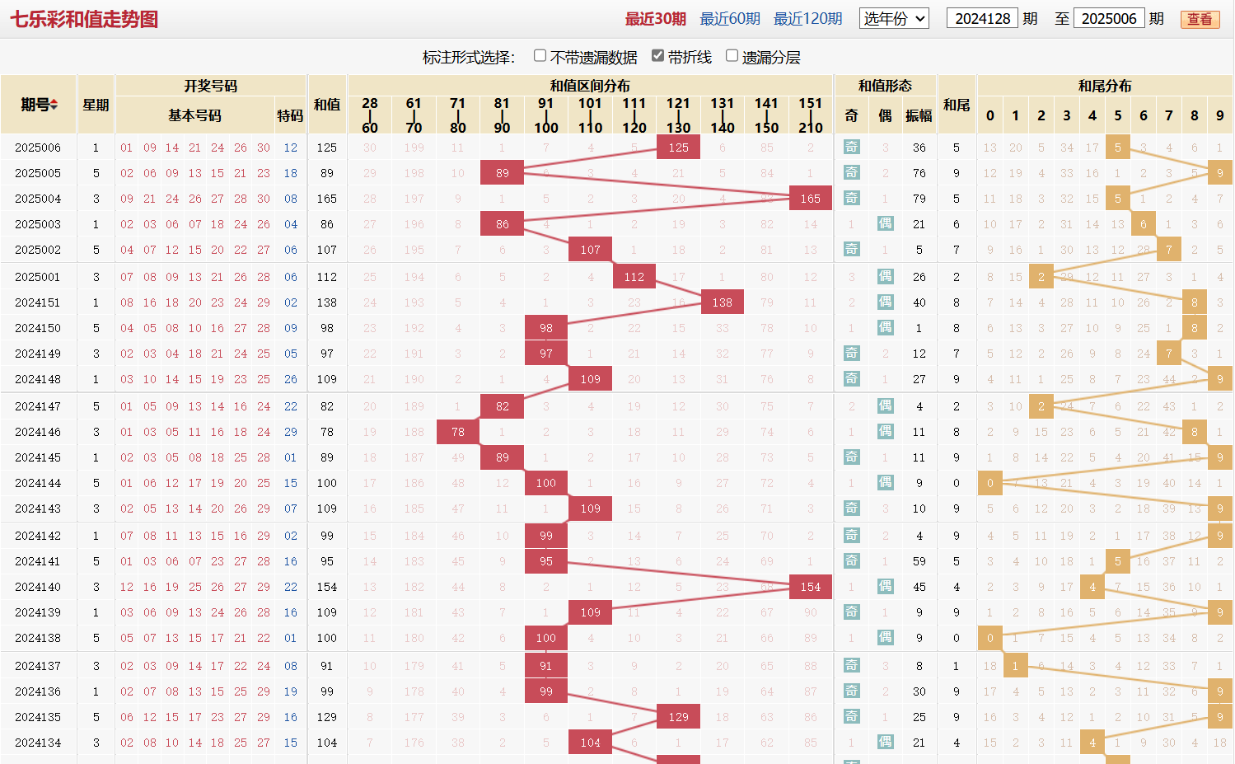Screen dimensions: 1235x764
Task: Click 和值 value 154 in row 2024140
Action: click(x=327, y=587)
